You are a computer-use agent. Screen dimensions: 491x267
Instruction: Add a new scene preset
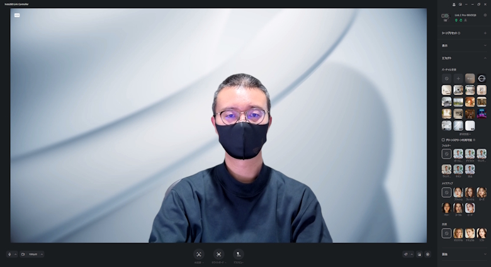tap(485, 33)
